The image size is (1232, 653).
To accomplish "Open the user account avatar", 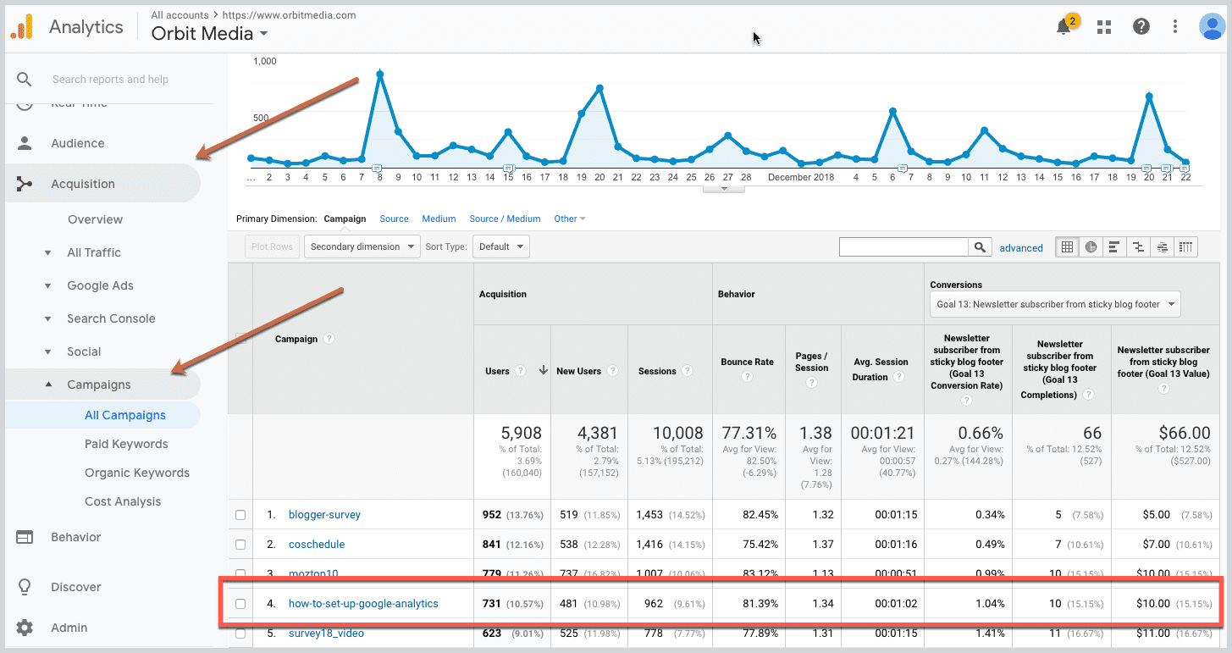I will click(x=1213, y=26).
